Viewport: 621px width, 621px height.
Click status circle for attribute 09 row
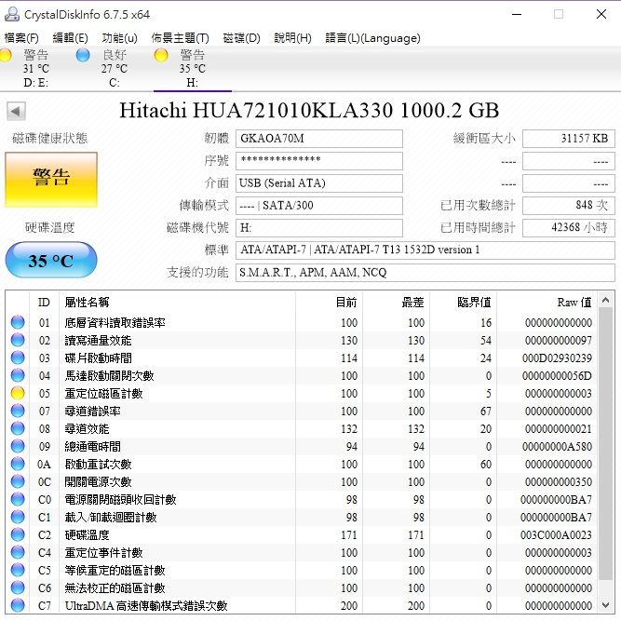(18, 446)
